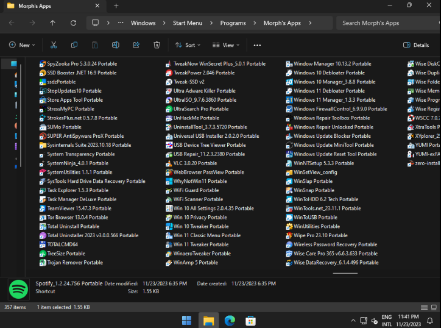Select SpyZooka Pro 5.3.0.24 Portable
The width and height of the screenshot is (441, 328).
(x=79, y=64)
